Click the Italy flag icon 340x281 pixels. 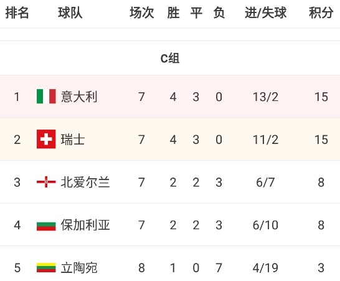tap(46, 97)
